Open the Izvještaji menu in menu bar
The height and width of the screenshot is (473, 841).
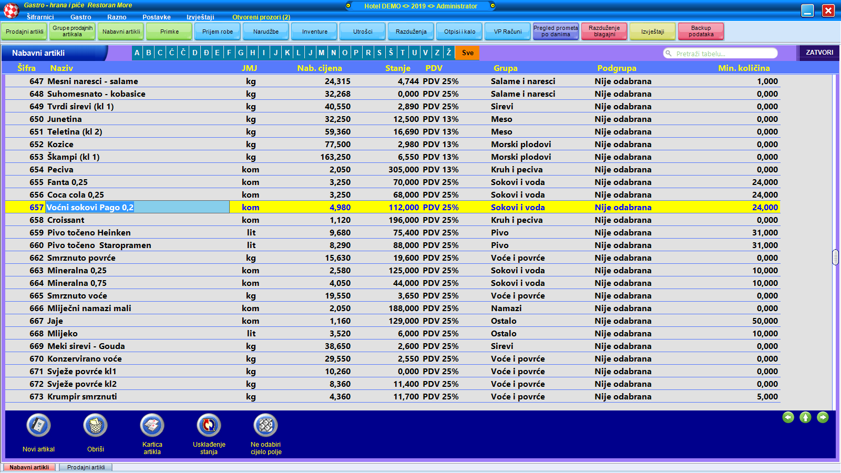(x=200, y=17)
